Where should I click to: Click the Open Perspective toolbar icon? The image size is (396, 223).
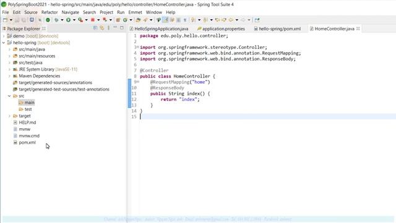click(x=257, y=20)
